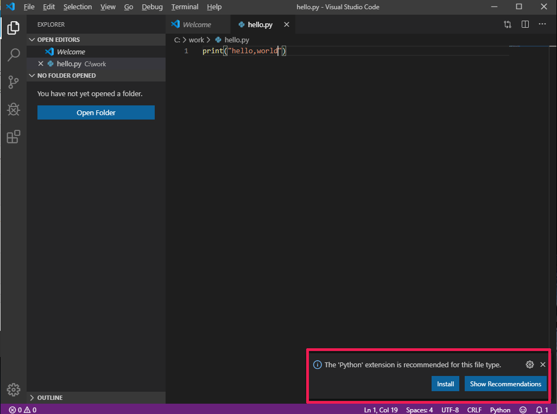The height and width of the screenshot is (414, 557).
Task: Open the Explorer view in activity bar
Action: [13, 28]
